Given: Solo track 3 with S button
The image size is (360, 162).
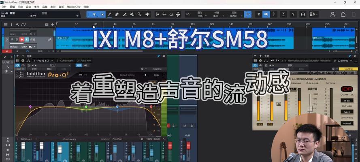Looking at the screenshot, I should point(17,39).
